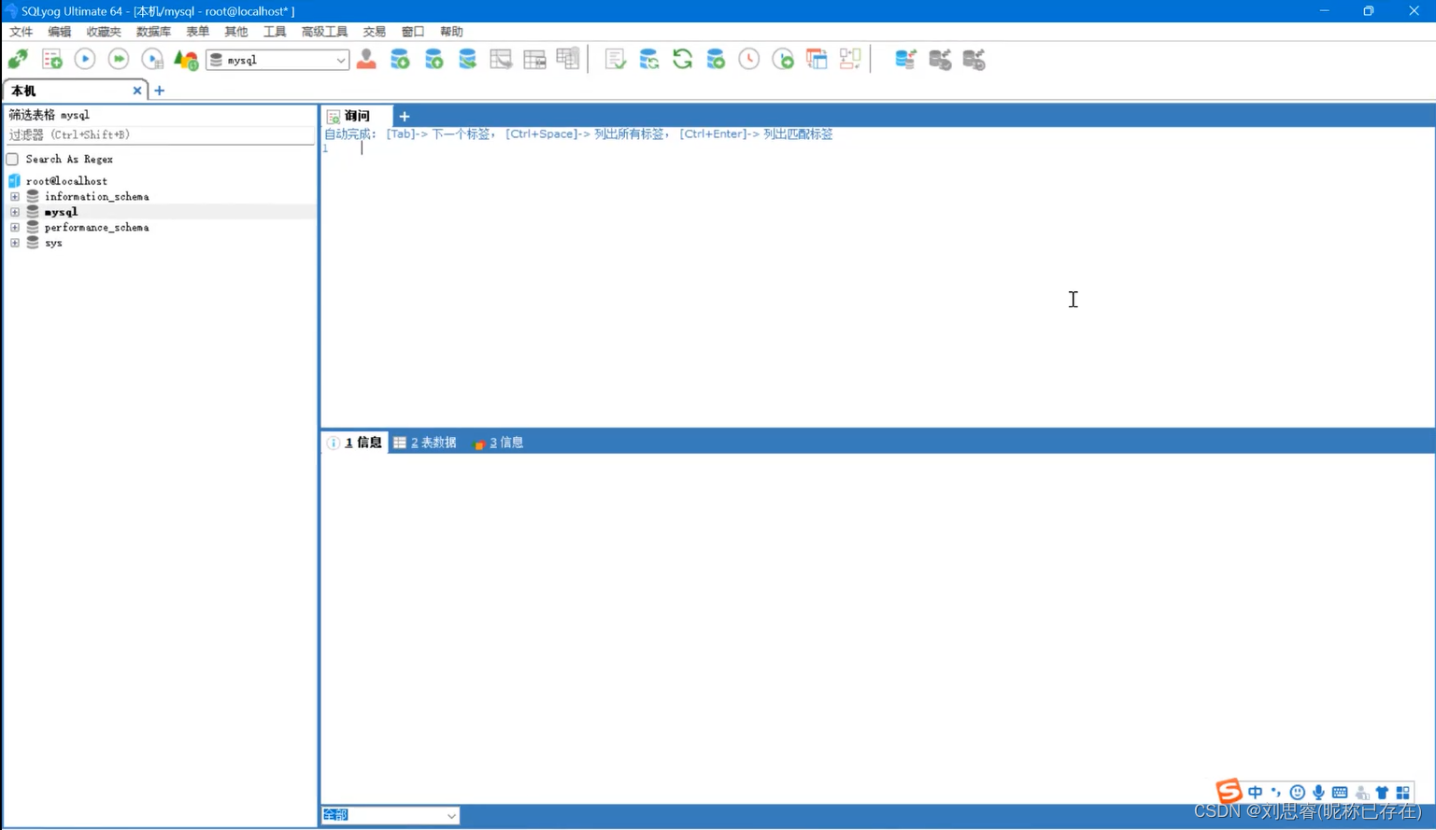Viewport: 1436px width, 830px height.
Task: Close the 本机 connection tab
Action: pos(137,91)
